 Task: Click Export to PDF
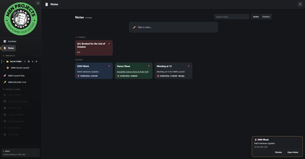point(15,108)
